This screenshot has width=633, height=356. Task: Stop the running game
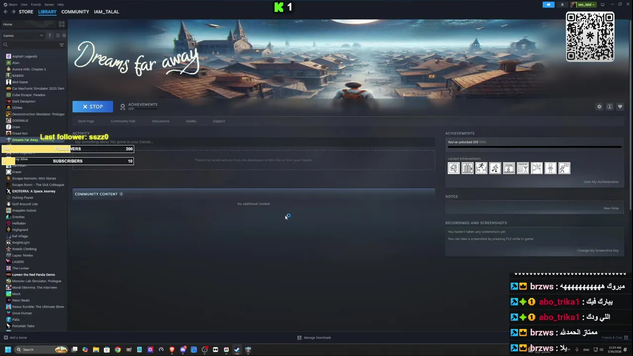click(92, 107)
